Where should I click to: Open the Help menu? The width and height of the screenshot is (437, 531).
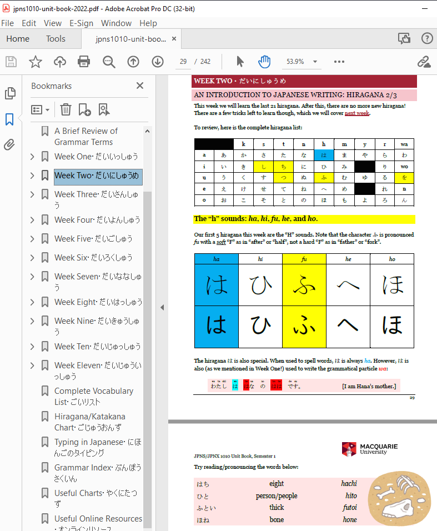pos(148,23)
